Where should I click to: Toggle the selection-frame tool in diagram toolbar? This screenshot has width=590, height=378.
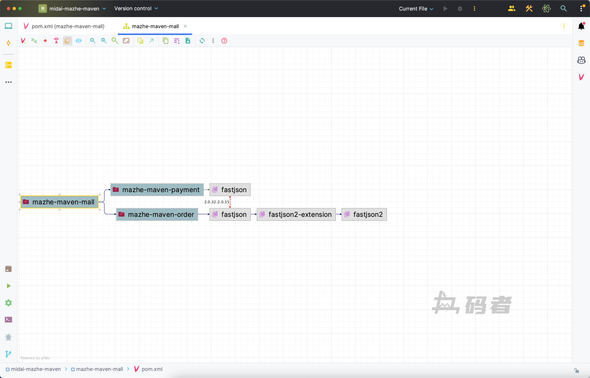(x=67, y=41)
